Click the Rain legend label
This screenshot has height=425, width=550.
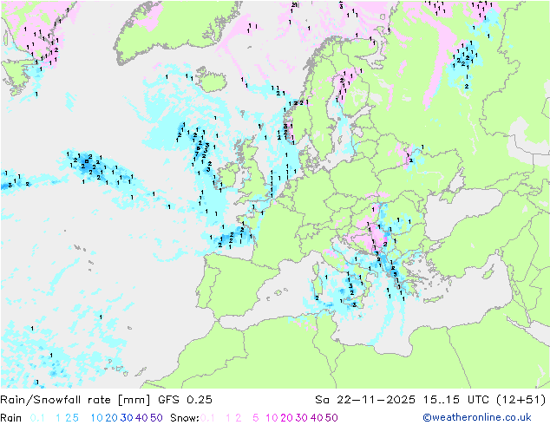[x=11, y=418]
